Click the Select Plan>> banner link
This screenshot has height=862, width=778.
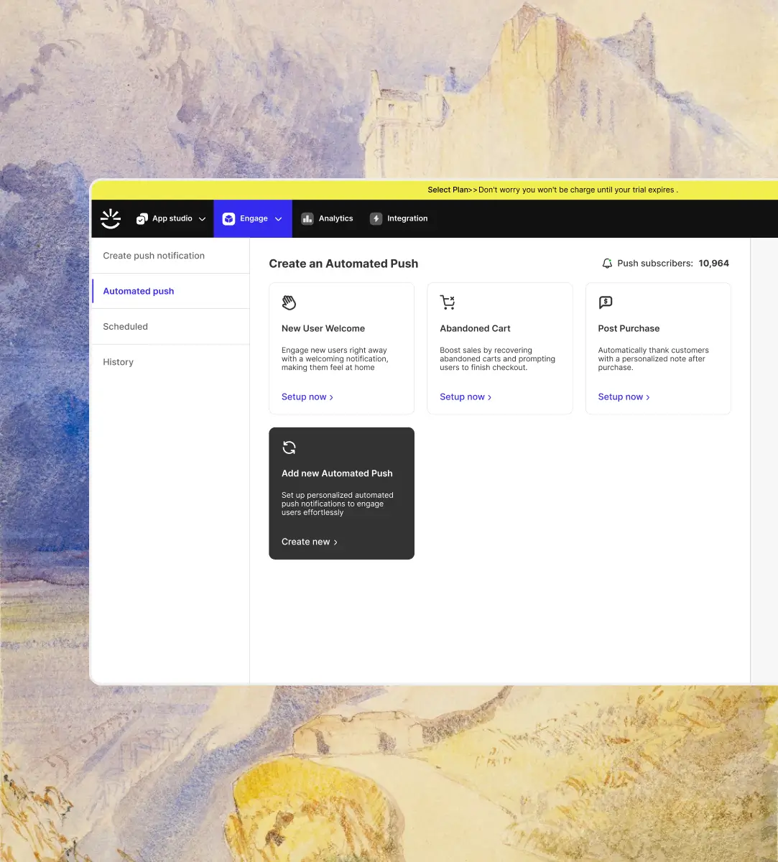pyautogui.click(x=453, y=190)
